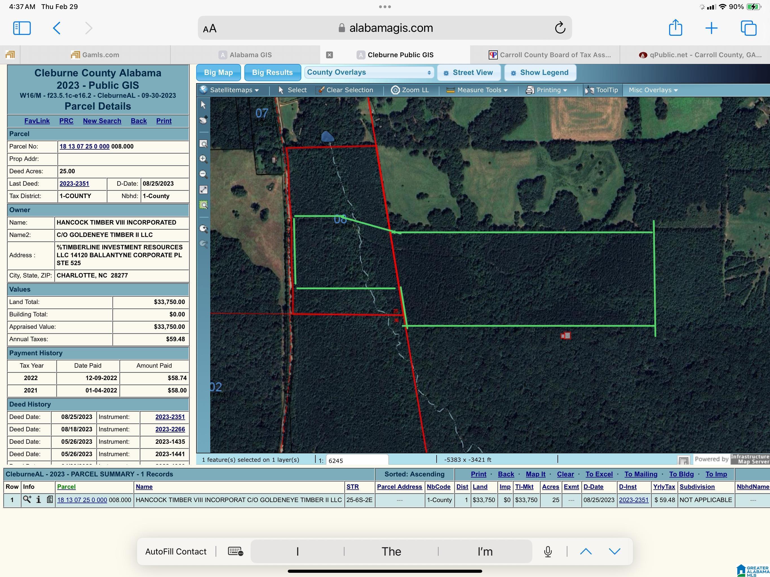
Task: Close the Cleburne Public GIS tab
Action: [x=329, y=55]
